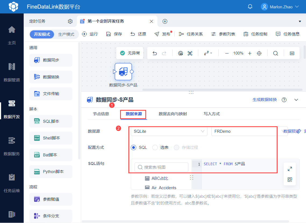Zoom in the canvas with plus
306x223 pixels.
pyautogui.click(x=250, y=53)
